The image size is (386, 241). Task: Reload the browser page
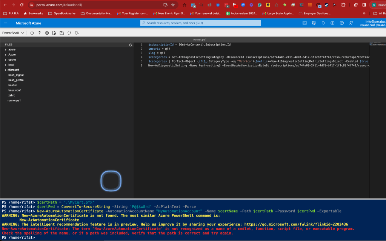(22, 5)
